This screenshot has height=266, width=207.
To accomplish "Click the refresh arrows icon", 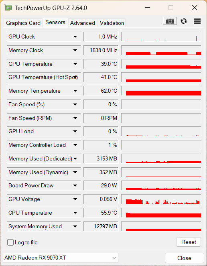I will coord(184,21).
